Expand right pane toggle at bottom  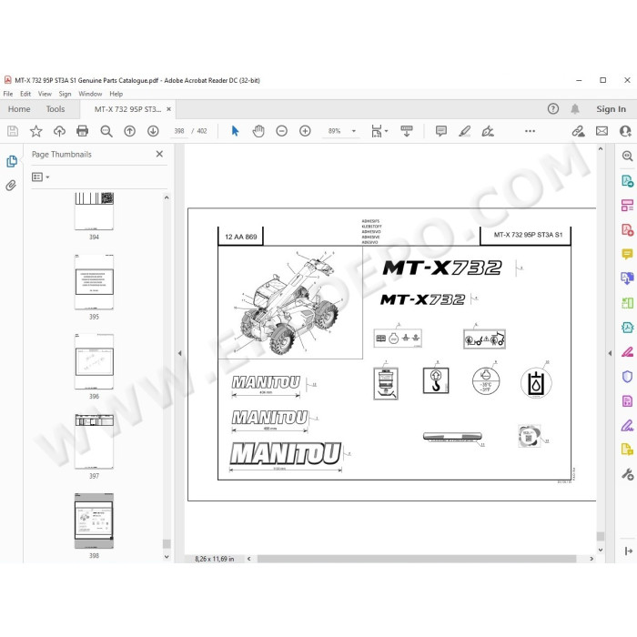click(628, 551)
